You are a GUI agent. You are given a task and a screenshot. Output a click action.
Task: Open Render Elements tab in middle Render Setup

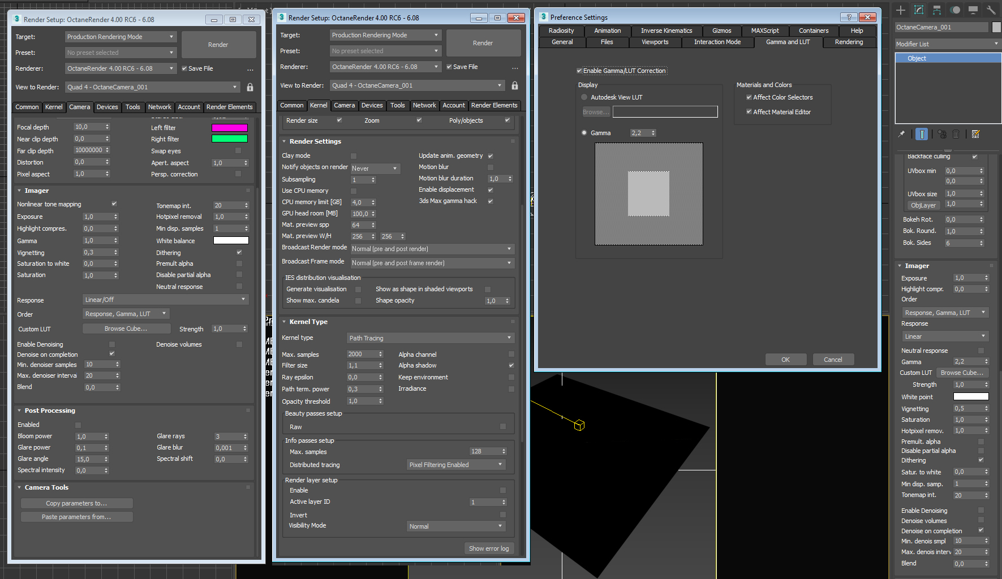tap(494, 105)
